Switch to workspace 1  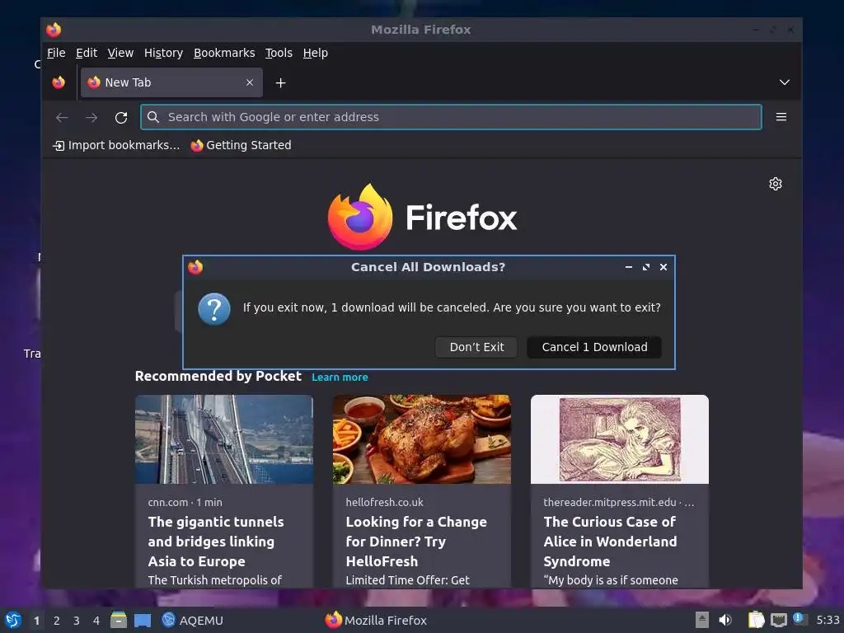pyautogui.click(x=36, y=621)
